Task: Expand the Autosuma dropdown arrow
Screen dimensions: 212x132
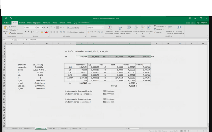Action: point(165,26)
